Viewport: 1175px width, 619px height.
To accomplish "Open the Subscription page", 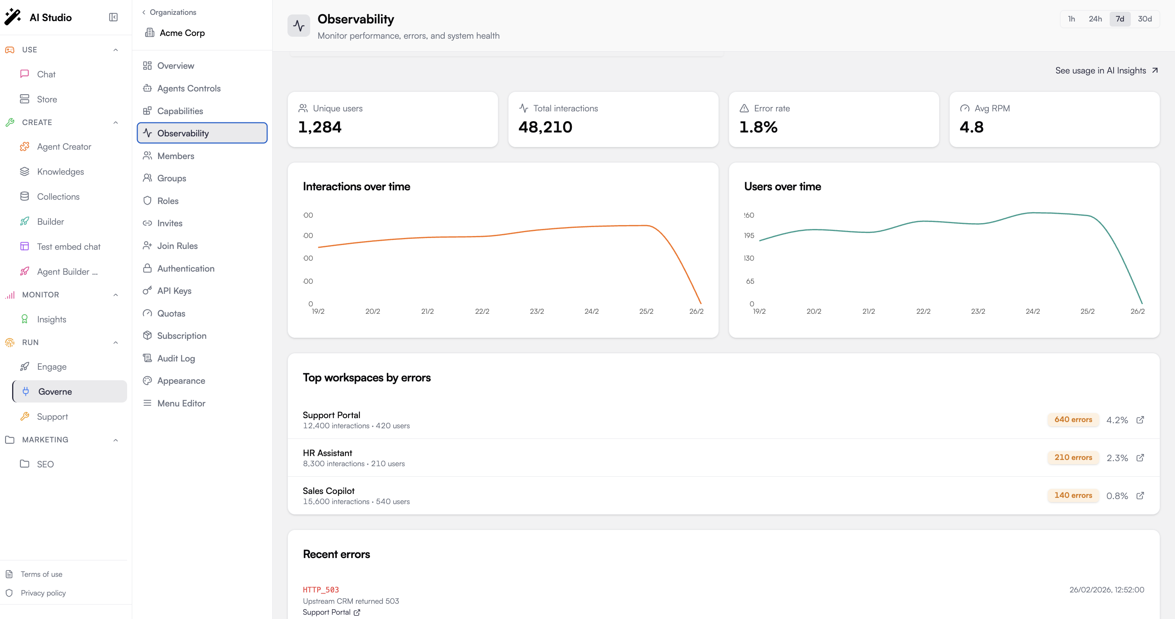I will click(x=202, y=336).
